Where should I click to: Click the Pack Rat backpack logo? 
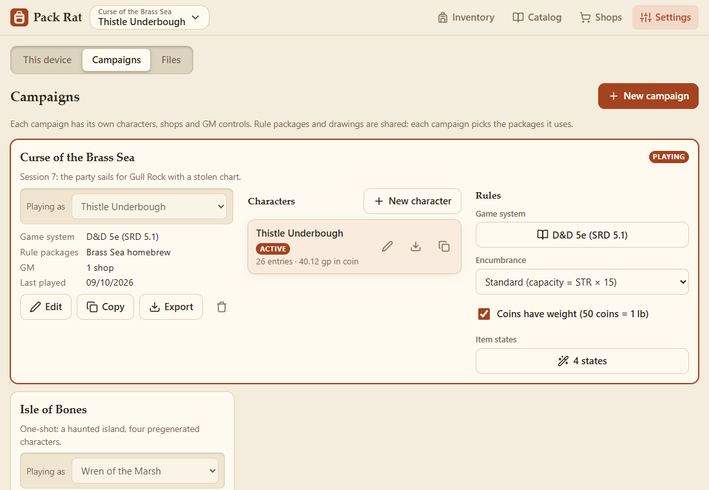(19, 17)
